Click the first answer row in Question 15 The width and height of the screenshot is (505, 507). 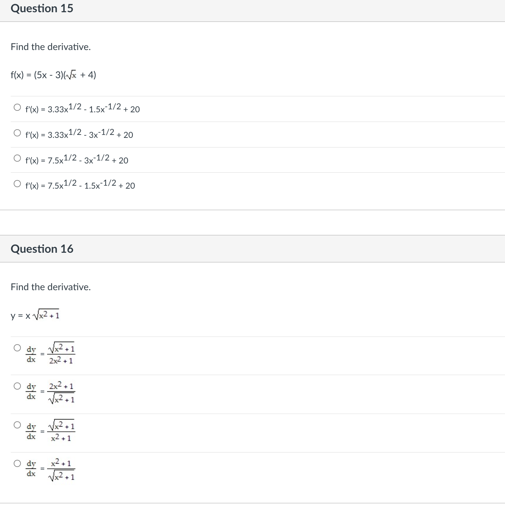[82, 109]
